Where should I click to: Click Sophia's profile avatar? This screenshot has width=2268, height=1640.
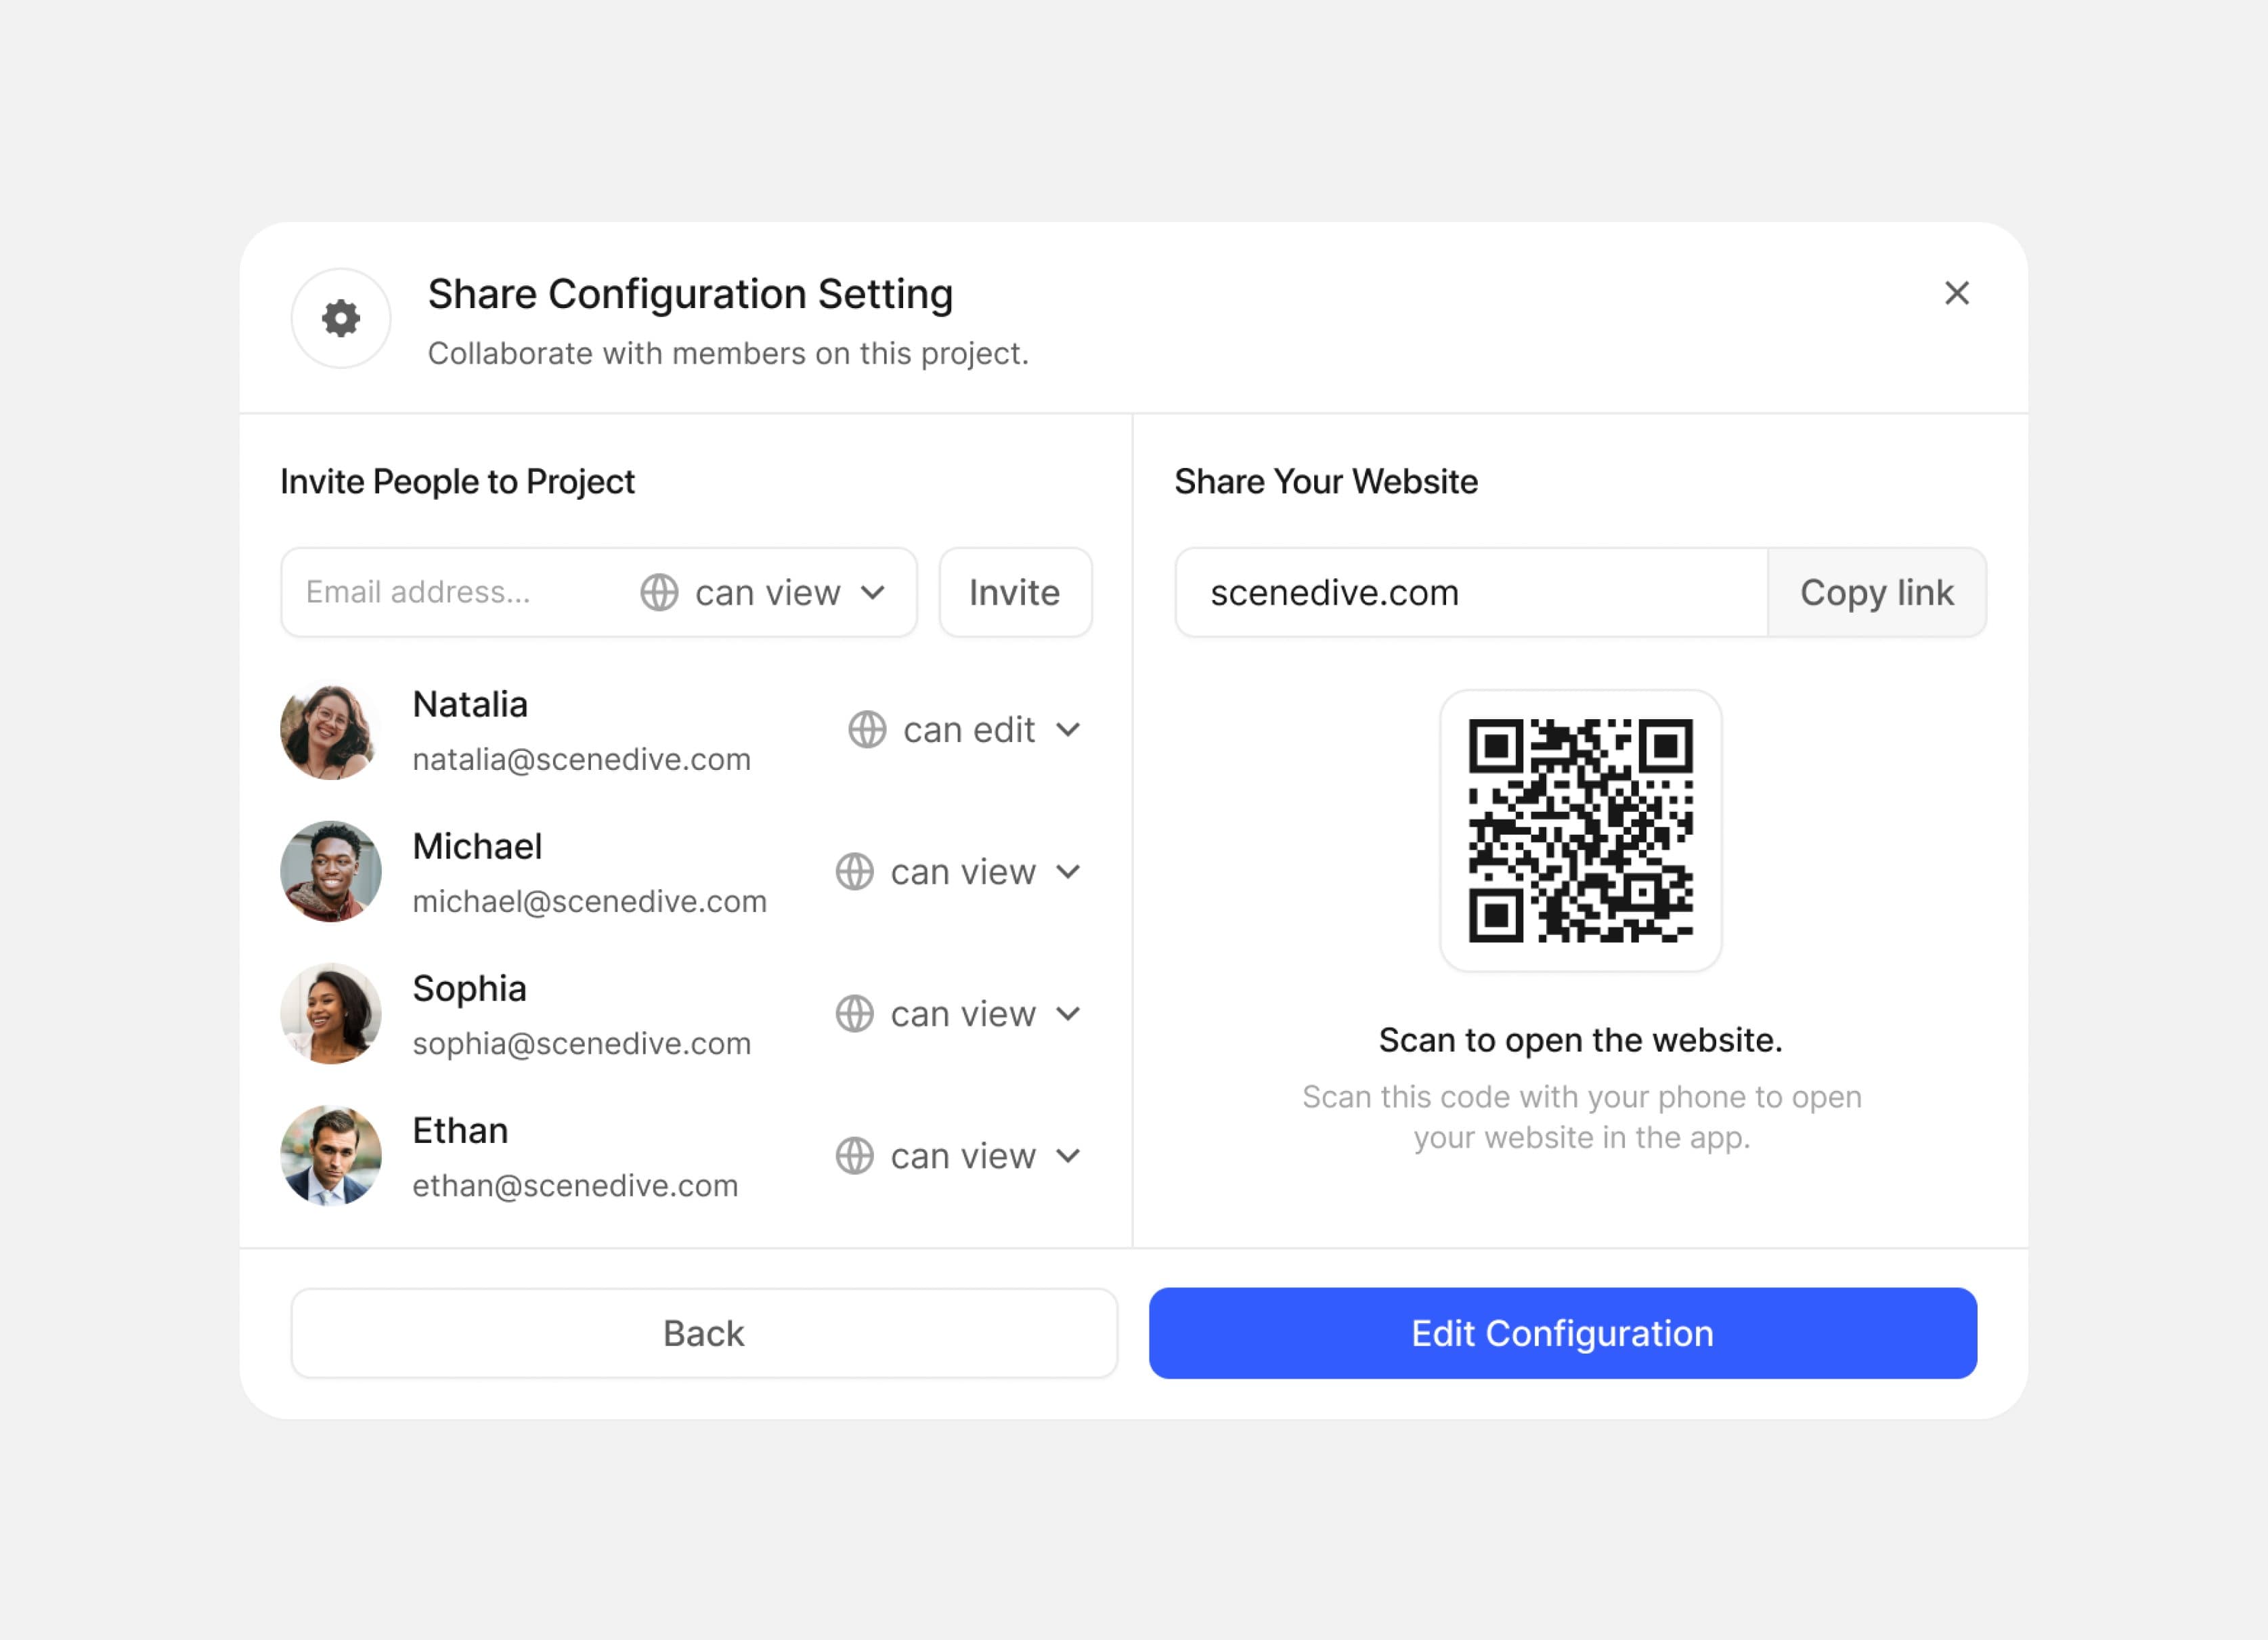(331, 1014)
